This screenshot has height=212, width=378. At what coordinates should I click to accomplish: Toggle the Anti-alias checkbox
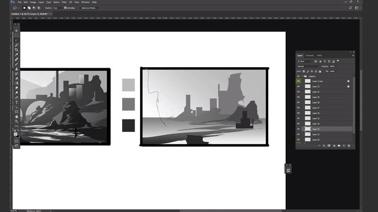click(66, 8)
